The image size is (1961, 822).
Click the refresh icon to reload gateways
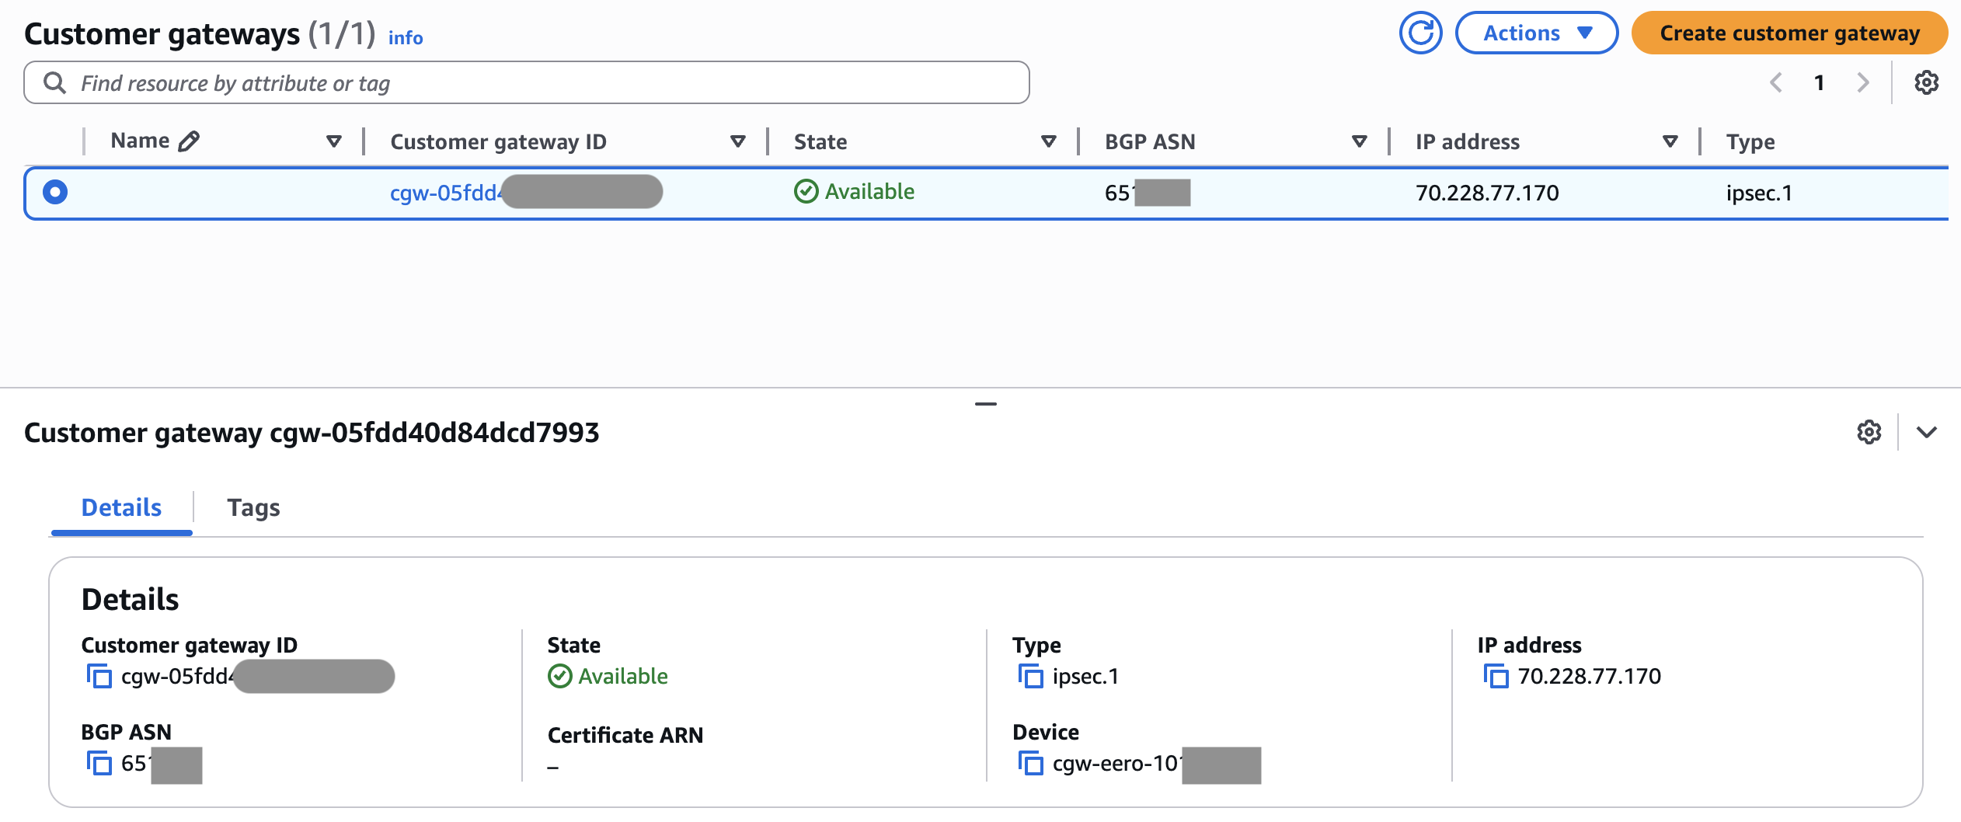click(x=1421, y=32)
